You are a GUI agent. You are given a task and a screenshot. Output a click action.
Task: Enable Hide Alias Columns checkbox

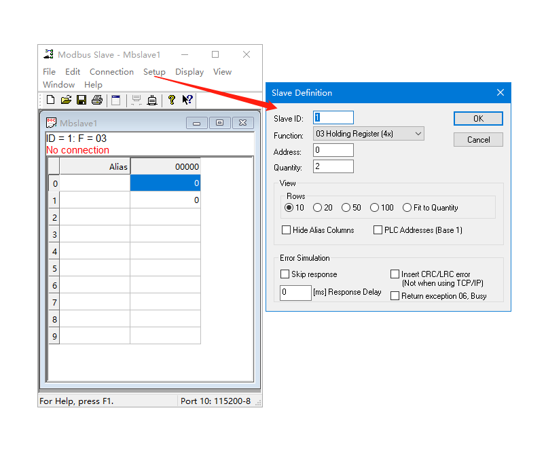286,230
